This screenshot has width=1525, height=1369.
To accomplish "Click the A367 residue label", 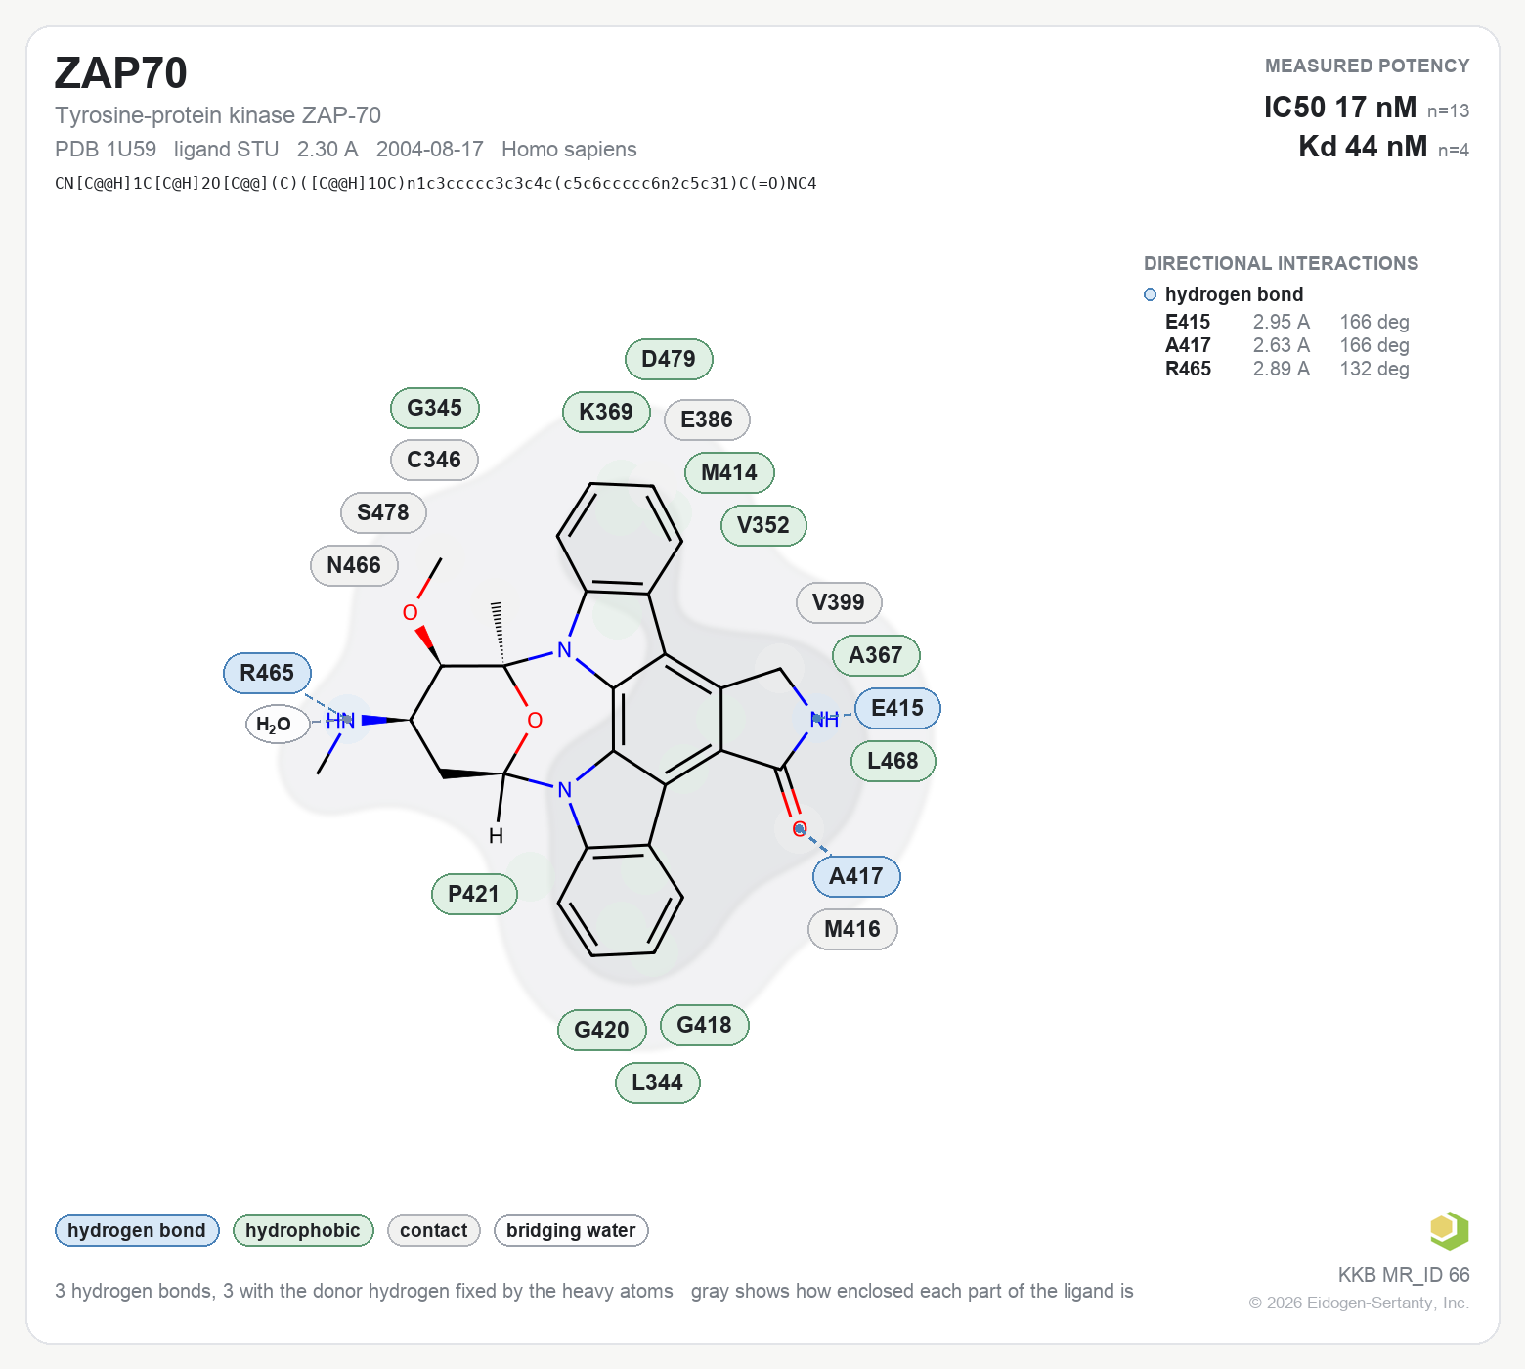I will [x=876, y=655].
